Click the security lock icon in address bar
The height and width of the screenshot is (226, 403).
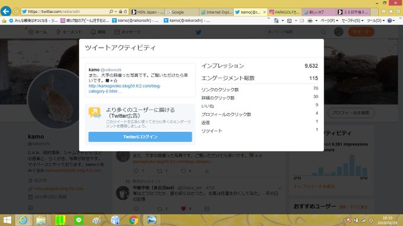click(120, 12)
